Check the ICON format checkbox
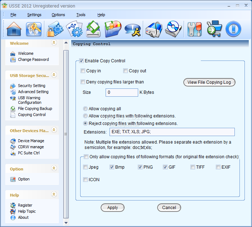252x227 pixels. point(85,180)
